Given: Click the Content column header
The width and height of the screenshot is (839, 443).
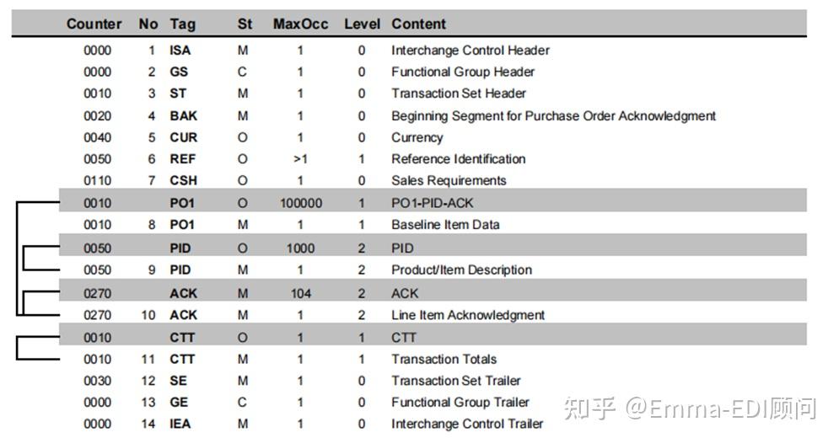Looking at the screenshot, I should coord(419,24).
